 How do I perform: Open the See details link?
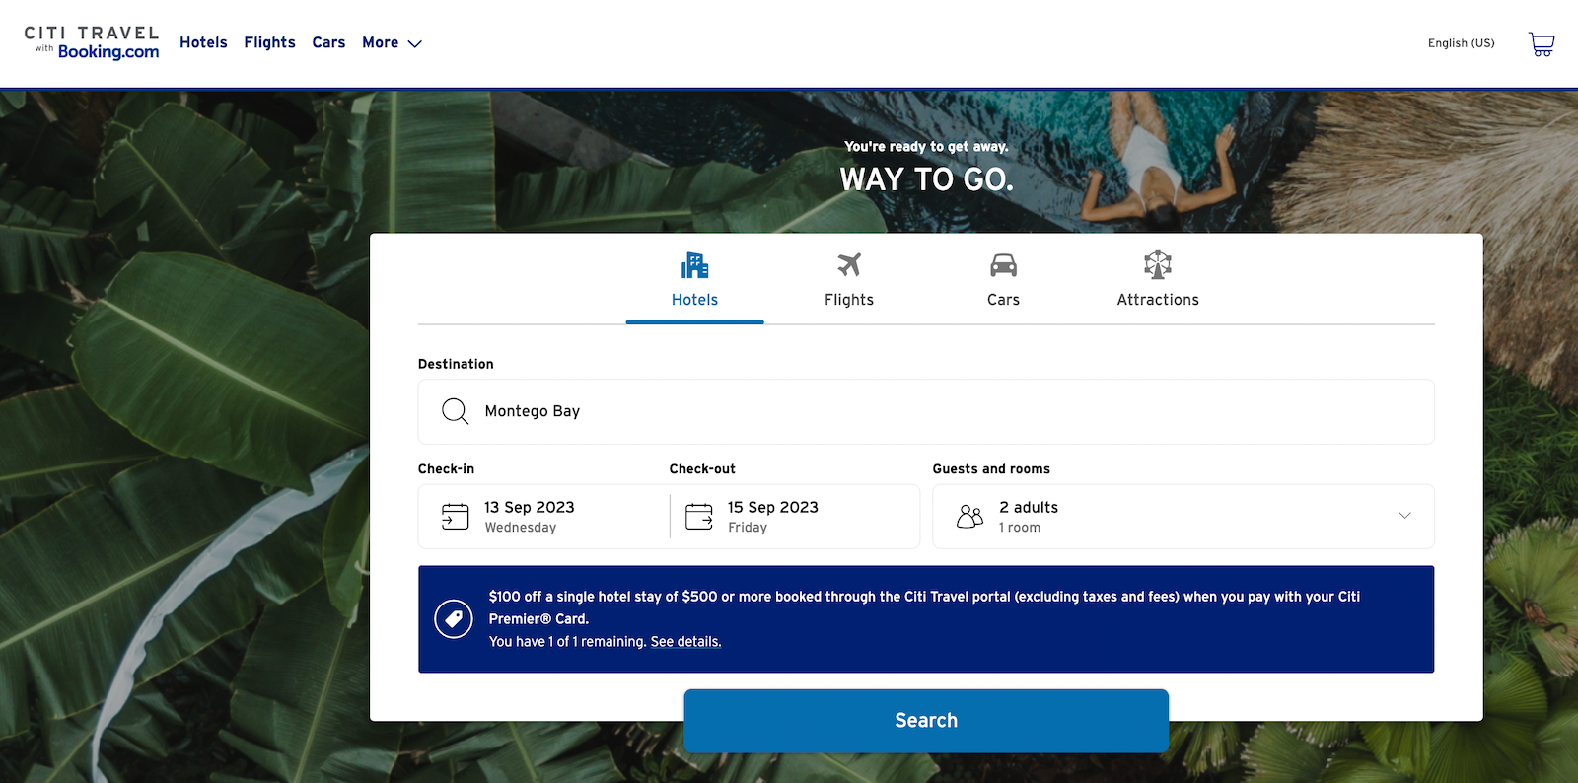click(685, 642)
